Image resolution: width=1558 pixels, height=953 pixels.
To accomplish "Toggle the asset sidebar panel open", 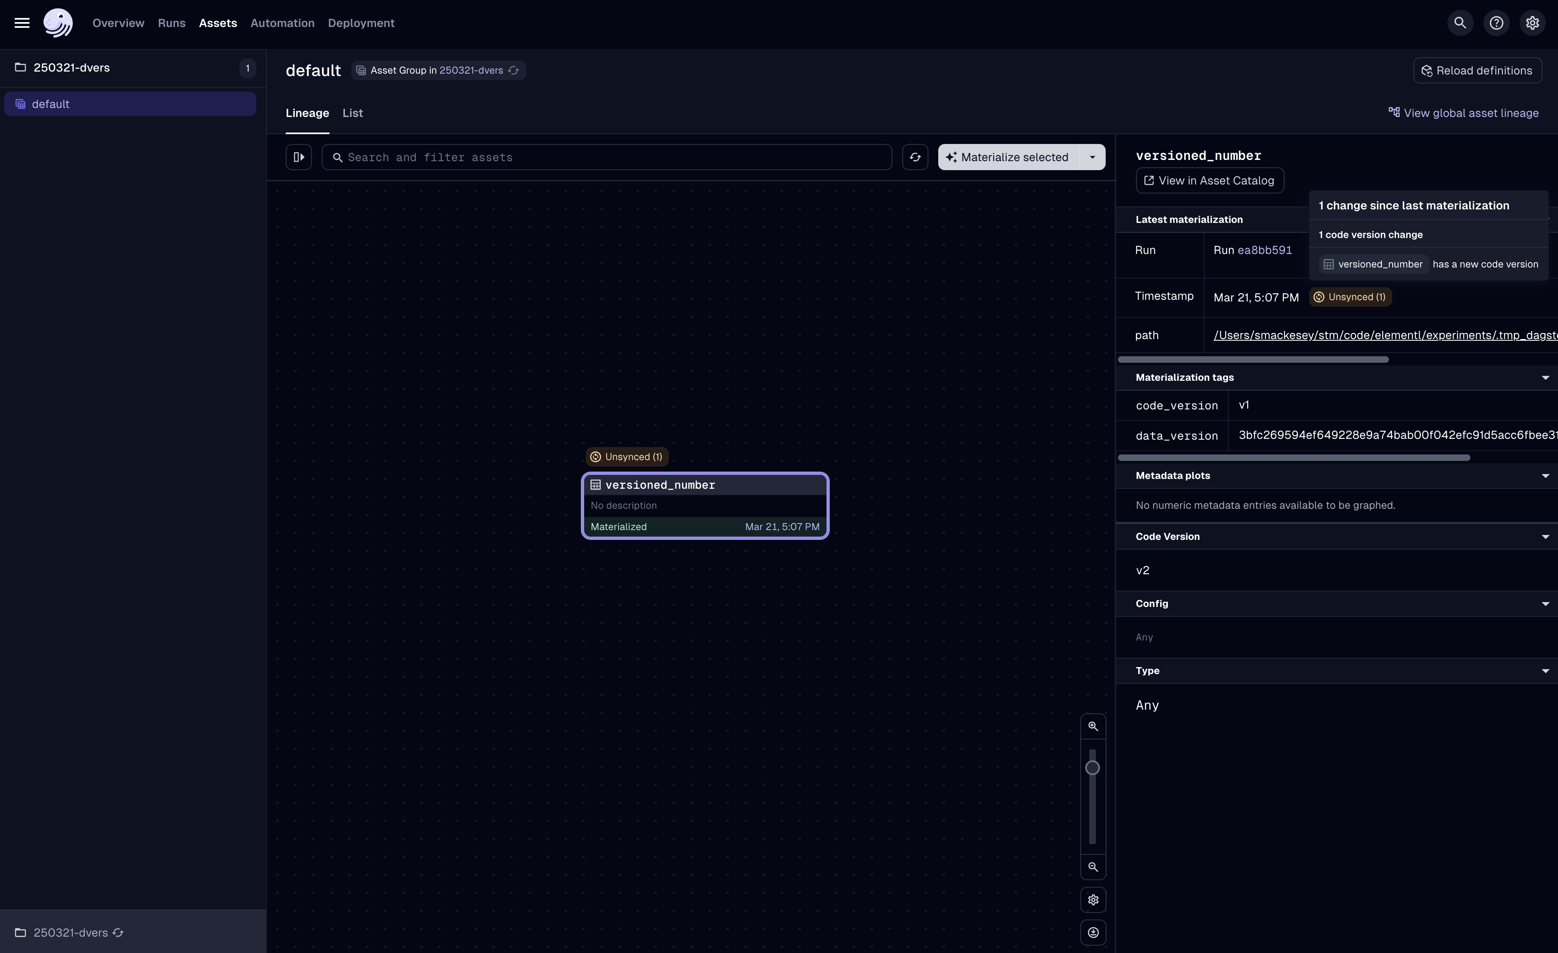I will 298,157.
